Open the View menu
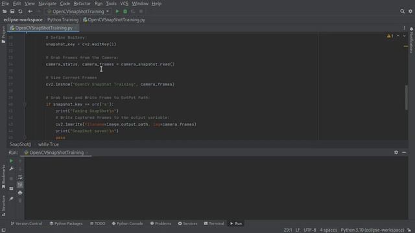This screenshot has height=233, width=415. 30,4
